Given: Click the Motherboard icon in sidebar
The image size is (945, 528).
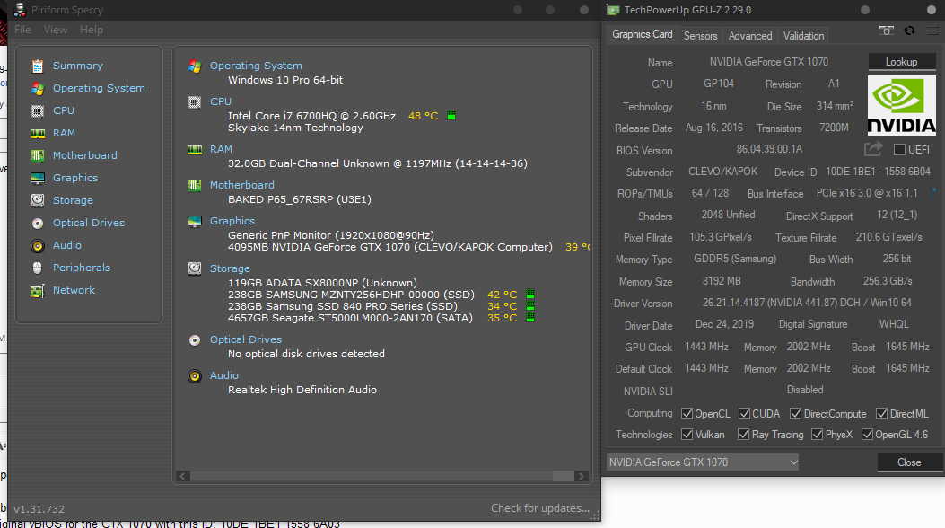Looking at the screenshot, I should pyautogui.click(x=38, y=155).
